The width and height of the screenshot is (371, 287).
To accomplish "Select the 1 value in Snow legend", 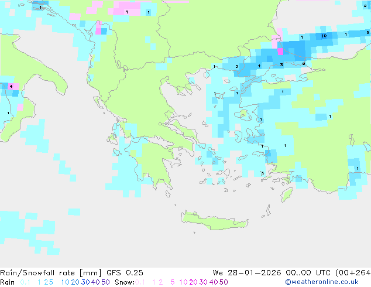I will (154, 282).
